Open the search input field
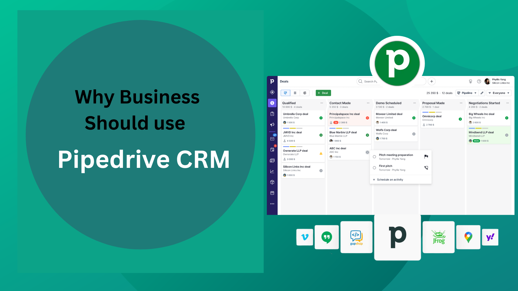518x291 pixels. coord(391,81)
